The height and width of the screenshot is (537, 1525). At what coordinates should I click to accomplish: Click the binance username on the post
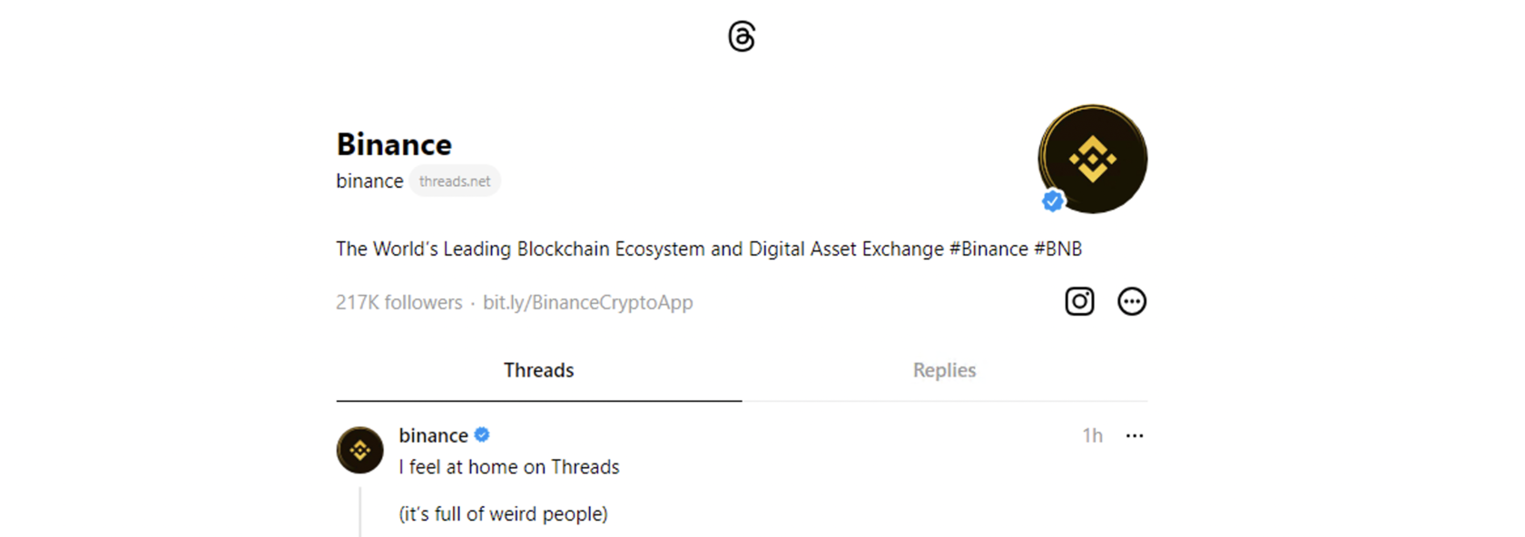[433, 435]
